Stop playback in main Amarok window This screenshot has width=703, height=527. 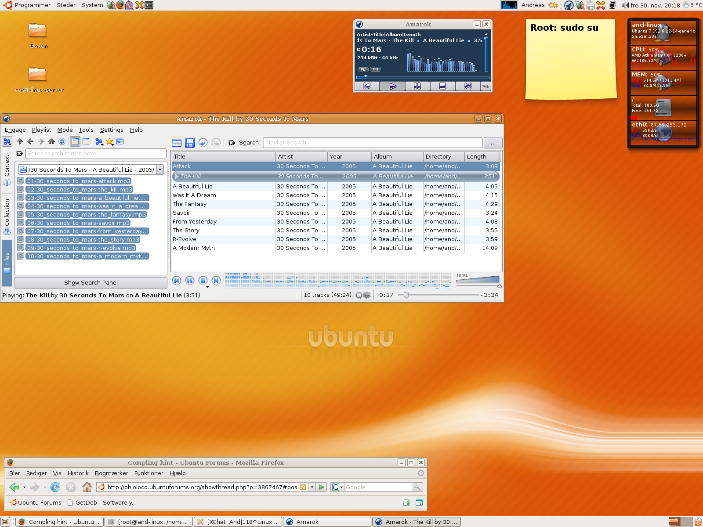point(203,280)
